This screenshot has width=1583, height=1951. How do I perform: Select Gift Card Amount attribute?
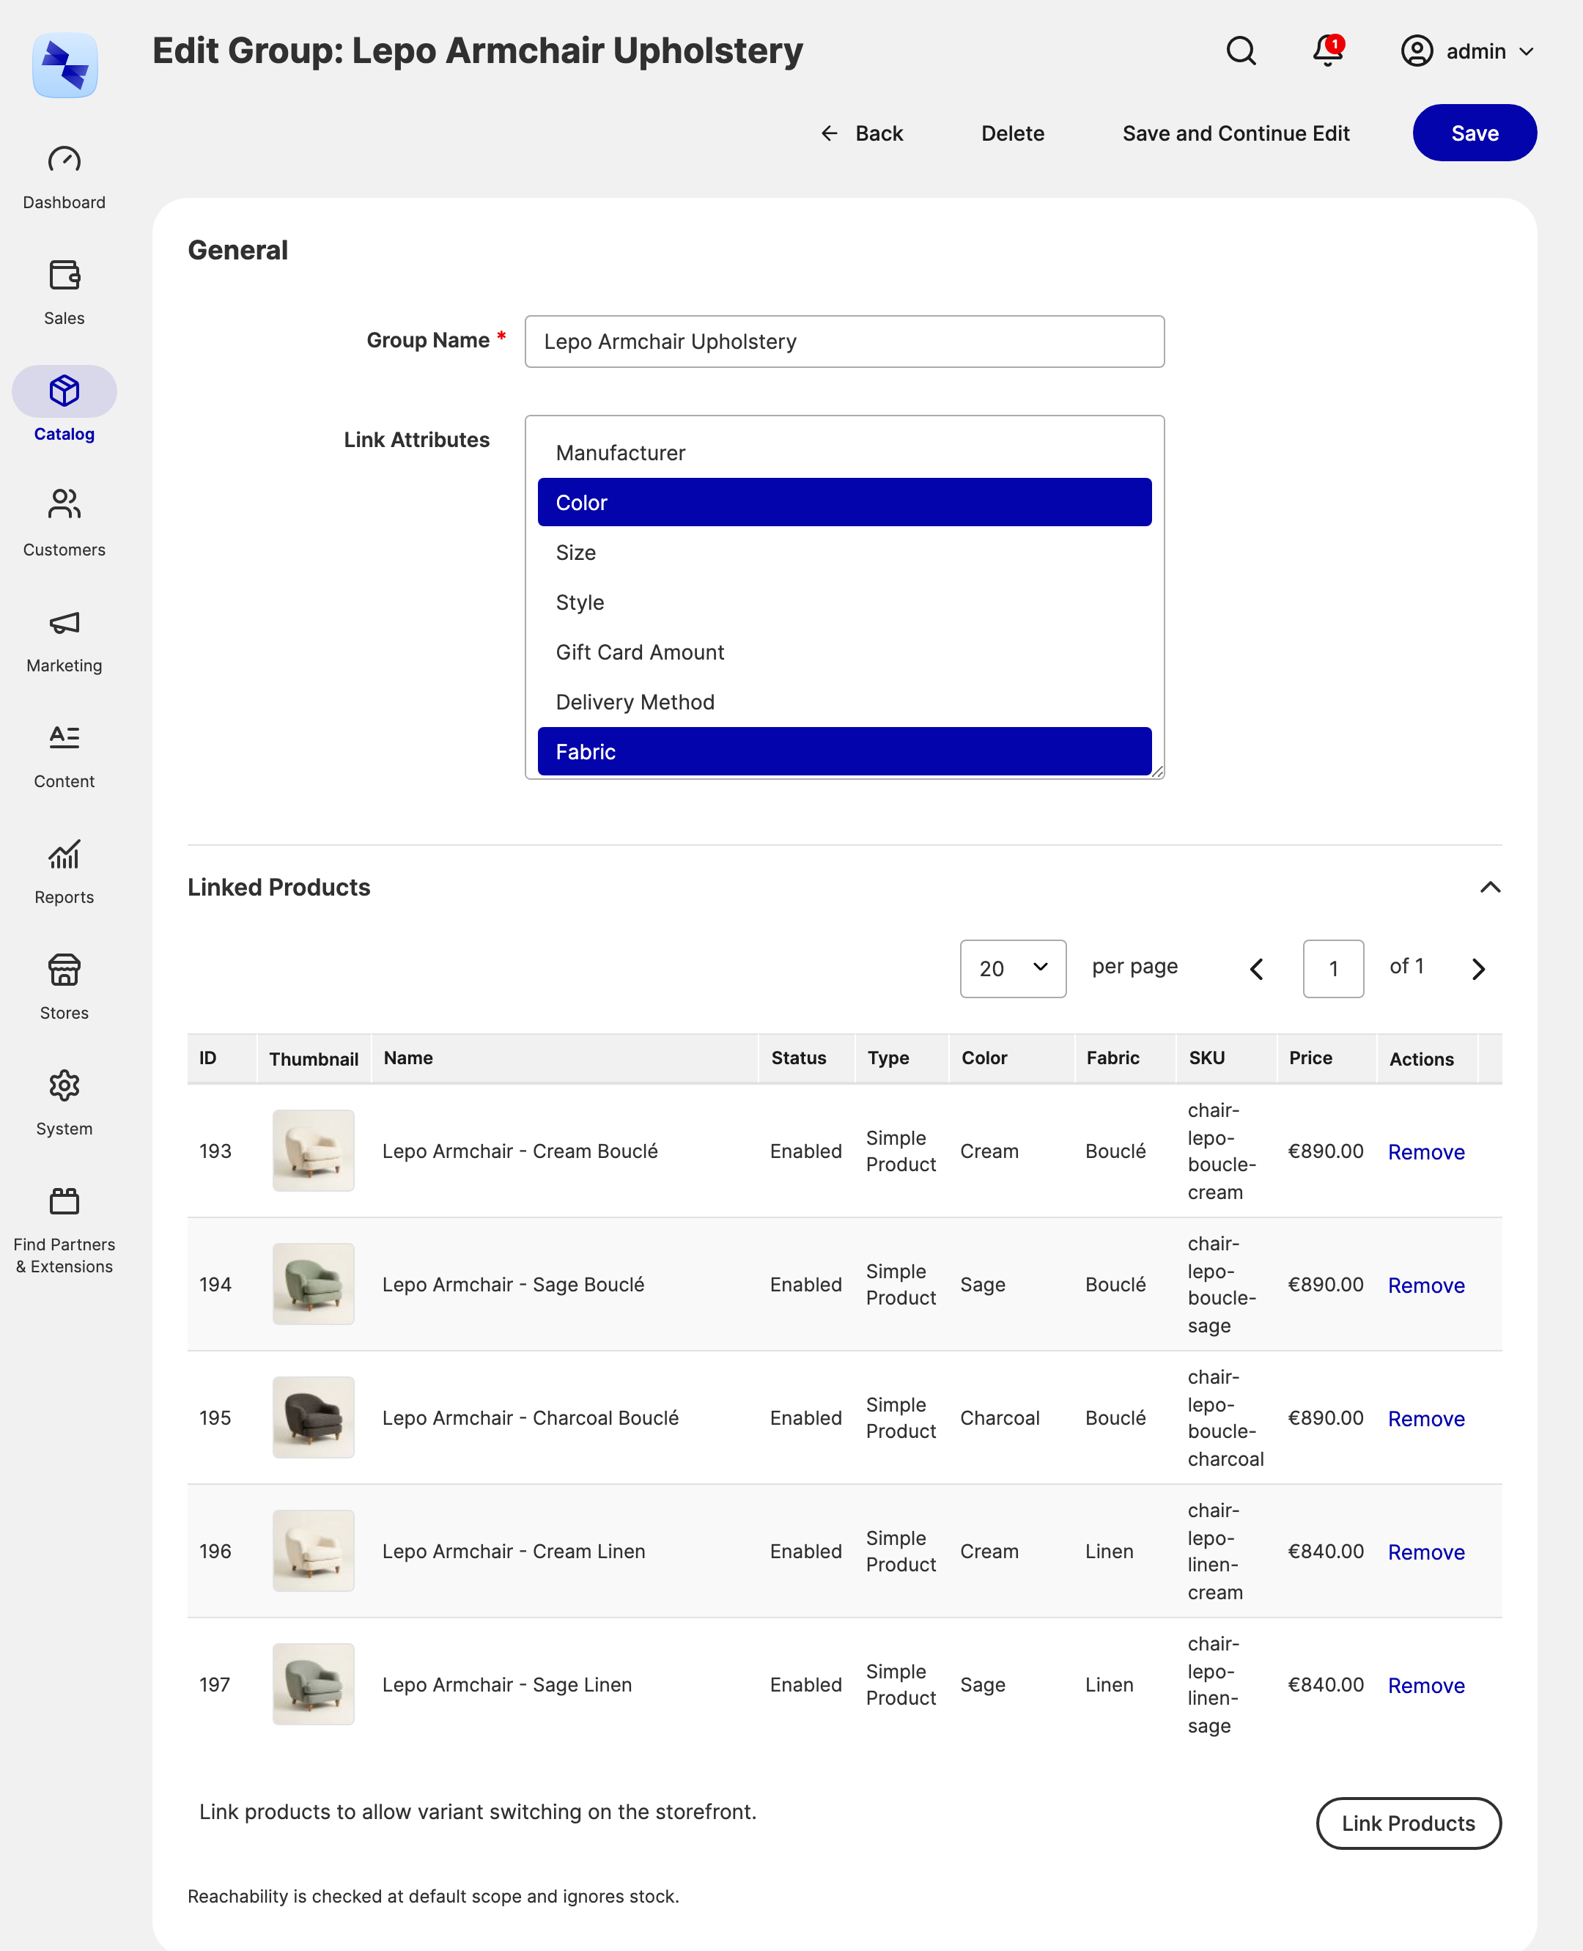pos(844,652)
